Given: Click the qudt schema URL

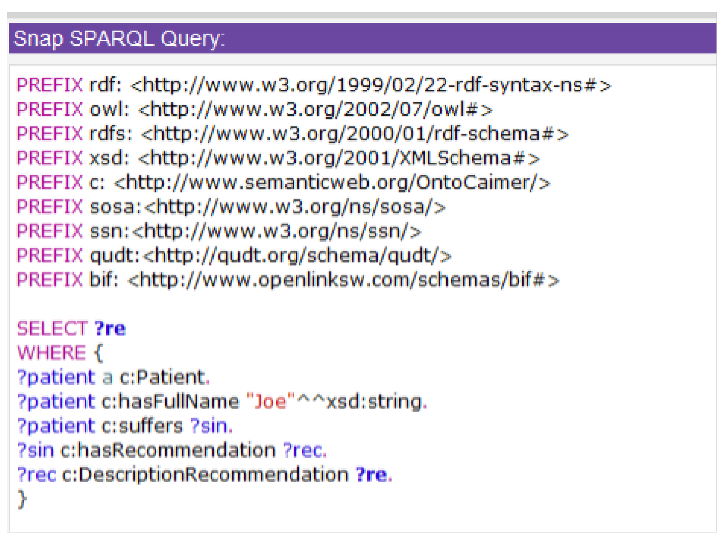Looking at the screenshot, I should 297,256.
